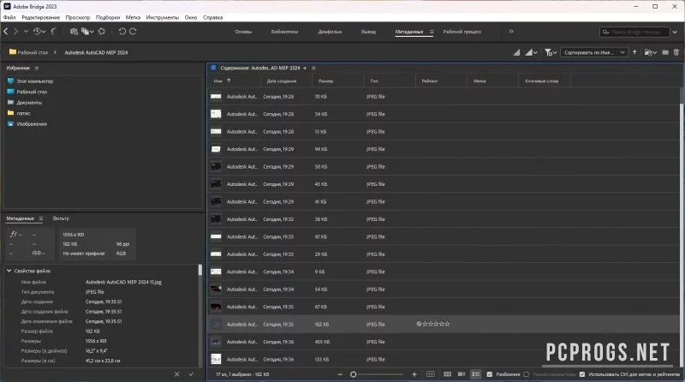The height and width of the screenshot is (382, 685).
Task: Switch to details view icon
Action: 462,374
